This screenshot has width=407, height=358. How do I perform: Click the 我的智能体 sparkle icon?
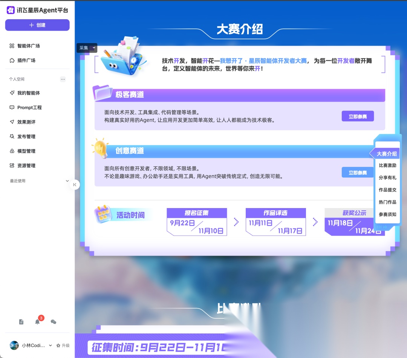point(12,93)
